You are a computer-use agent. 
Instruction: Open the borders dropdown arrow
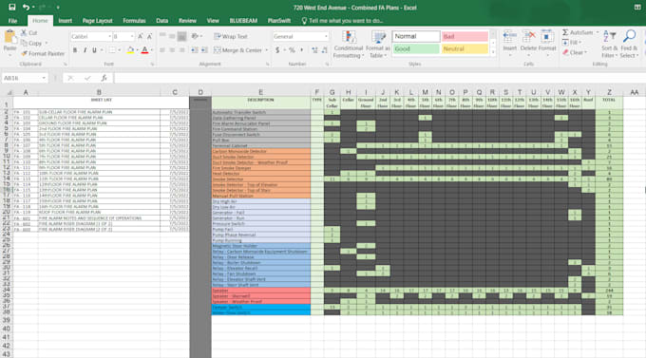(x=120, y=50)
